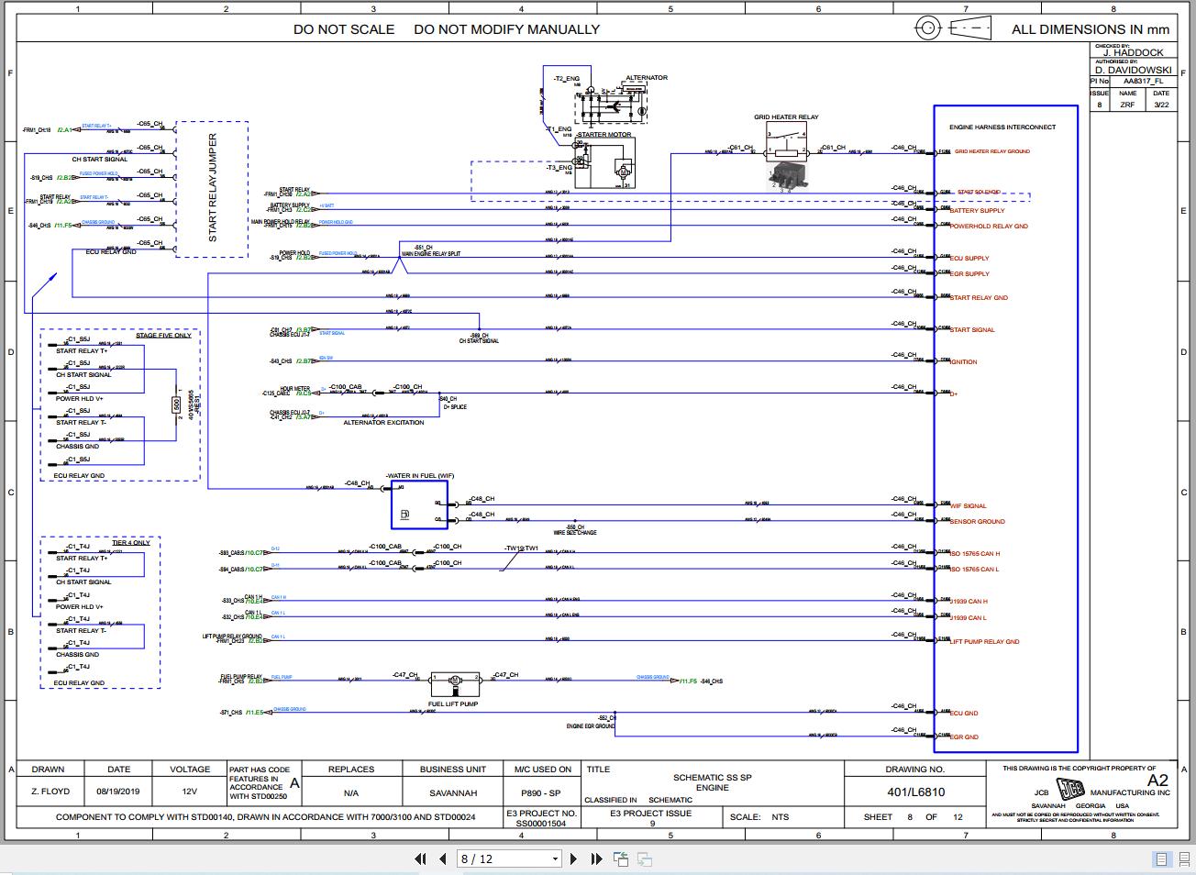Screen dimensions: 1196x875
Task: Click the 'SS00001504' project number
Action: click(x=541, y=824)
